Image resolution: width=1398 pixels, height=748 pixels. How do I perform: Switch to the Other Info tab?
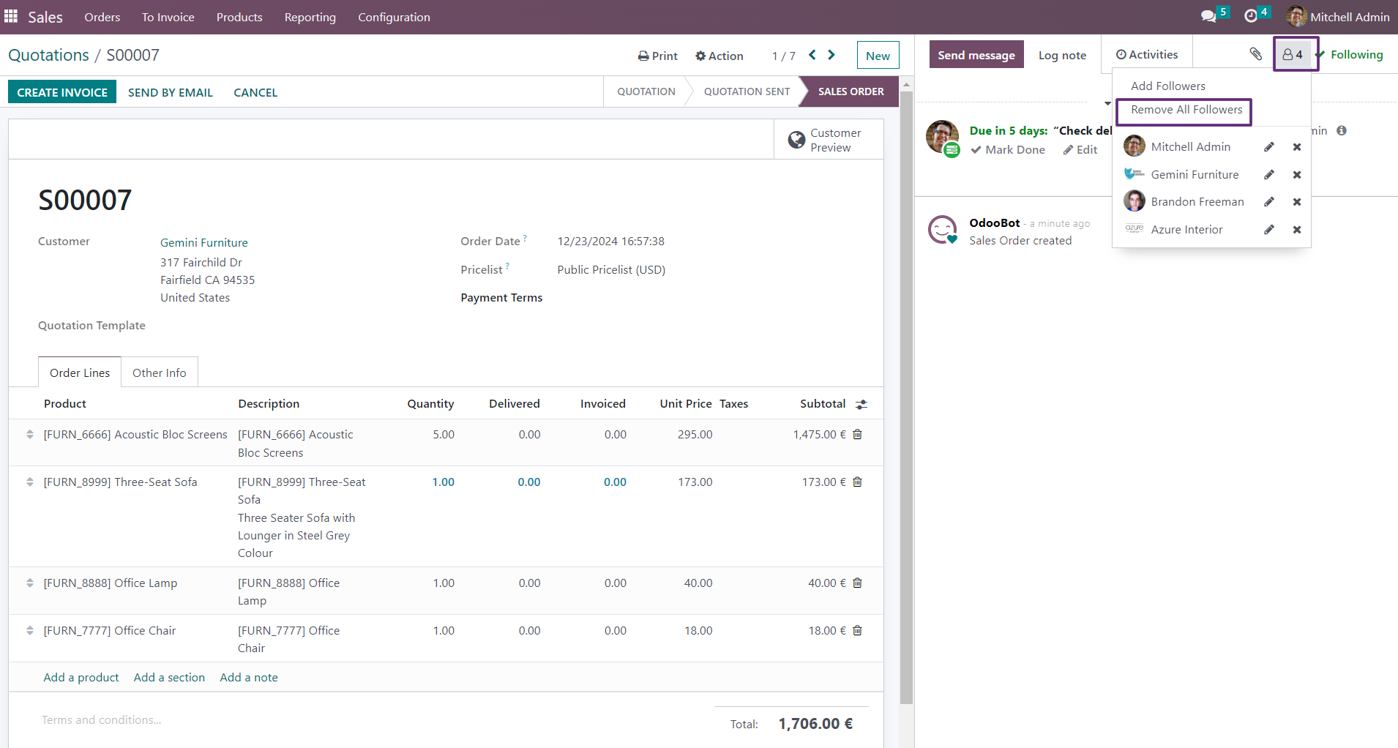[160, 373]
